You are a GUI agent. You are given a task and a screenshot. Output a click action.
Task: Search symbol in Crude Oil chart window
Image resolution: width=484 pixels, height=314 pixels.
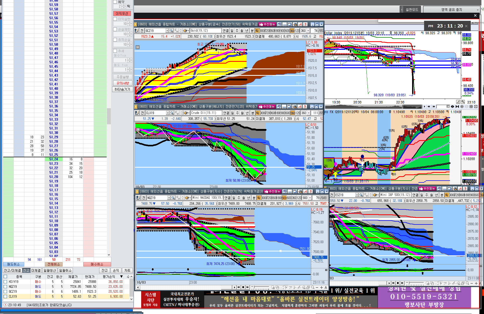pyautogui.click(x=172, y=113)
